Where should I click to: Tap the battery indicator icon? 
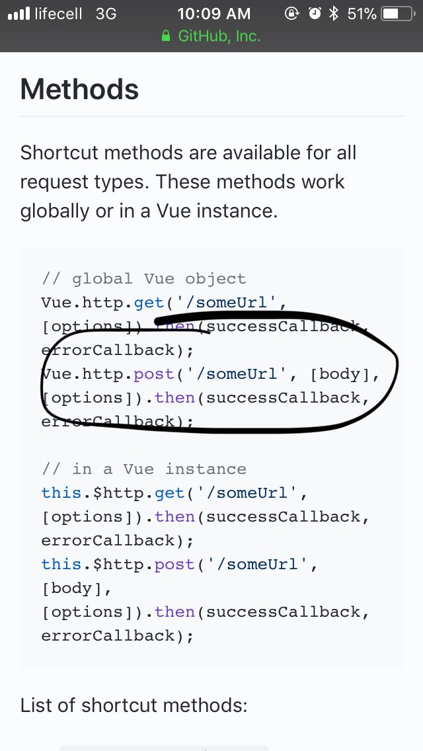tap(398, 13)
